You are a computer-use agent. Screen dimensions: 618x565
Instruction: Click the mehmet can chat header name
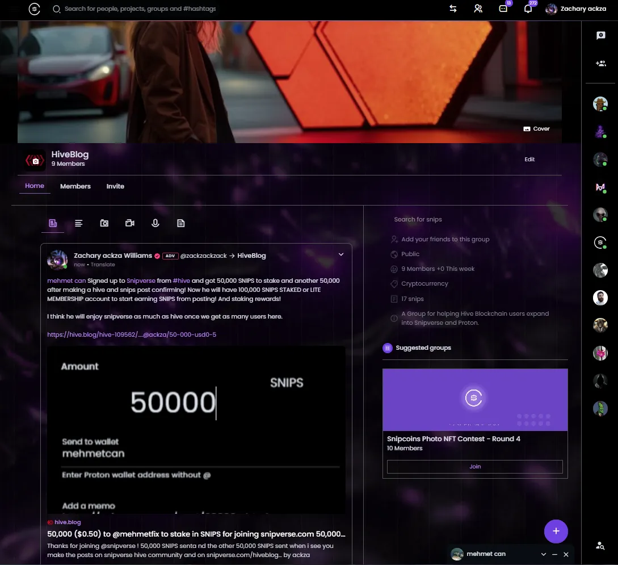pyautogui.click(x=486, y=554)
